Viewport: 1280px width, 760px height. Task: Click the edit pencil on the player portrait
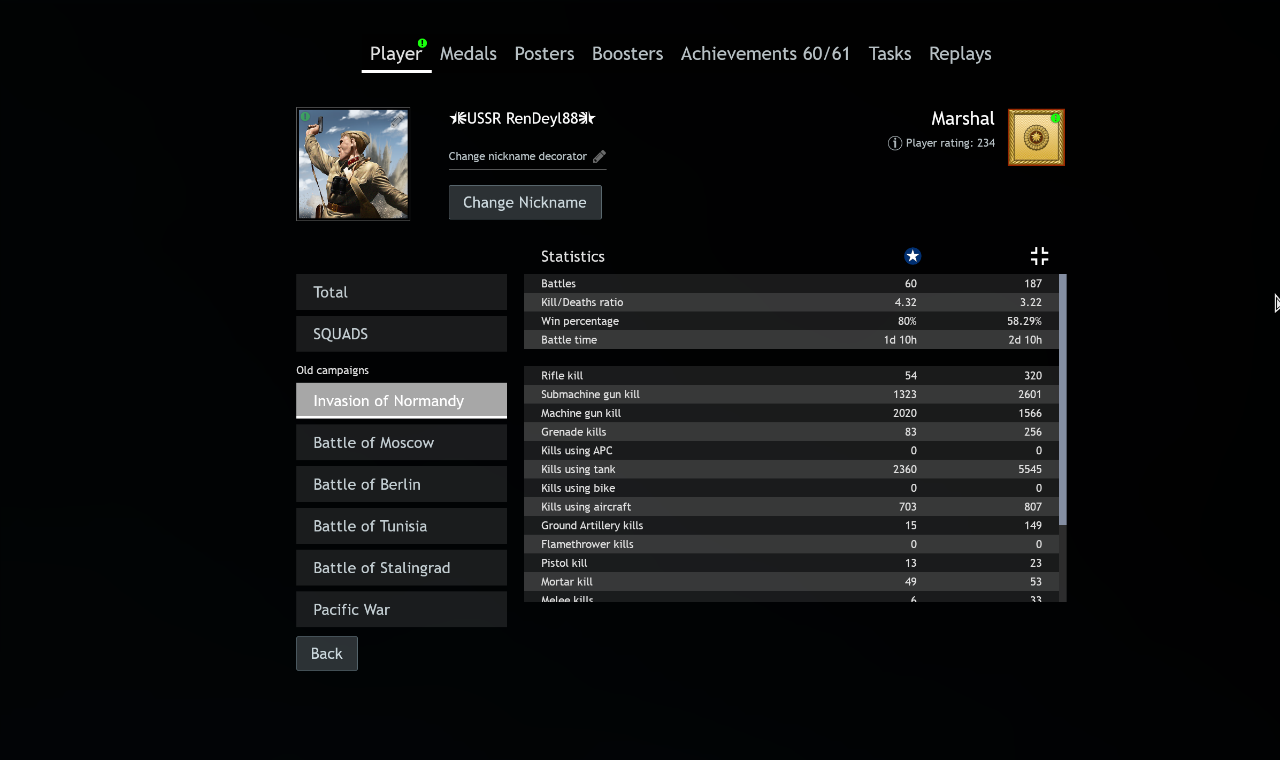(397, 120)
